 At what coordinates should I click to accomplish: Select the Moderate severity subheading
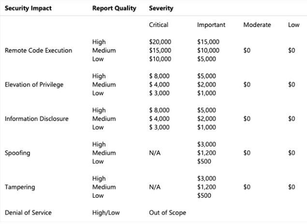pos(257,25)
